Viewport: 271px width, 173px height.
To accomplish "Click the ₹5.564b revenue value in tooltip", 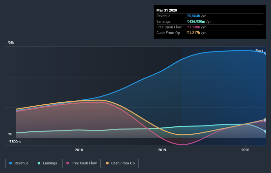I will pos(193,16).
